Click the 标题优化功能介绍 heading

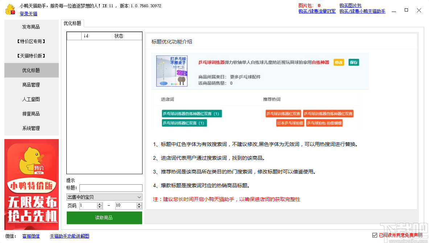[x=172, y=42]
